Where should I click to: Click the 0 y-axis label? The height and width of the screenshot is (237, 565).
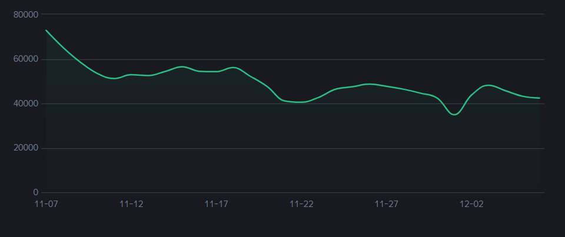36,192
